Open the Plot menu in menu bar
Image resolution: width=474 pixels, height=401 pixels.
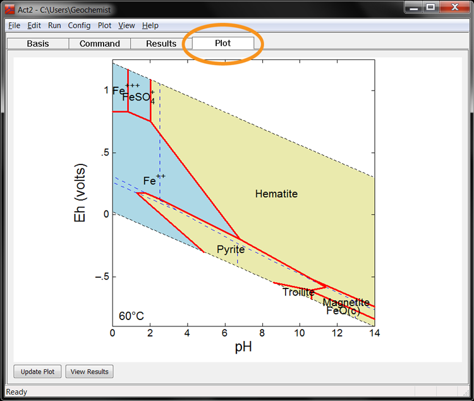pyautogui.click(x=104, y=25)
